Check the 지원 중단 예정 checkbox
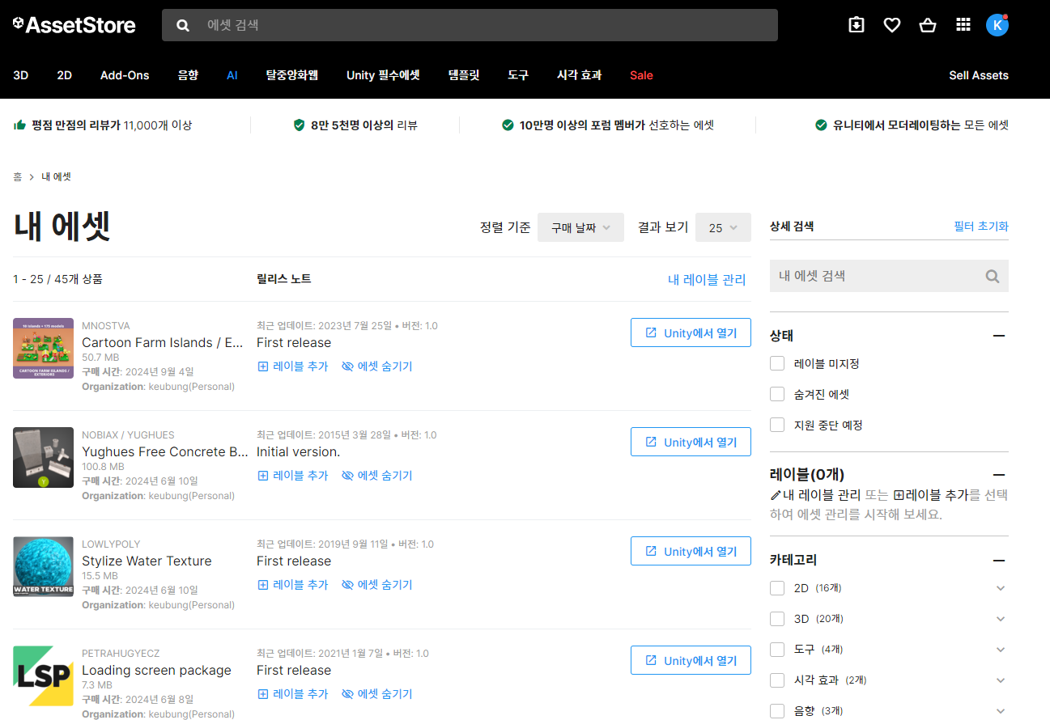Viewport: 1050px width, 720px height. coord(777,425)
